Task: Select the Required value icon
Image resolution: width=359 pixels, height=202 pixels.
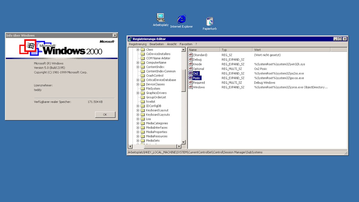Action: (x=190, y=82)
